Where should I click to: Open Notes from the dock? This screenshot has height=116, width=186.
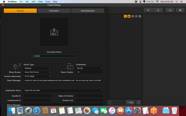pos(62,111)
